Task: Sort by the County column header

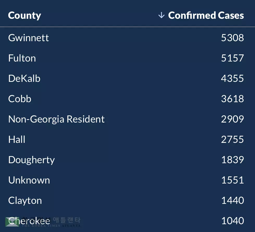Action: click(24, 15)
